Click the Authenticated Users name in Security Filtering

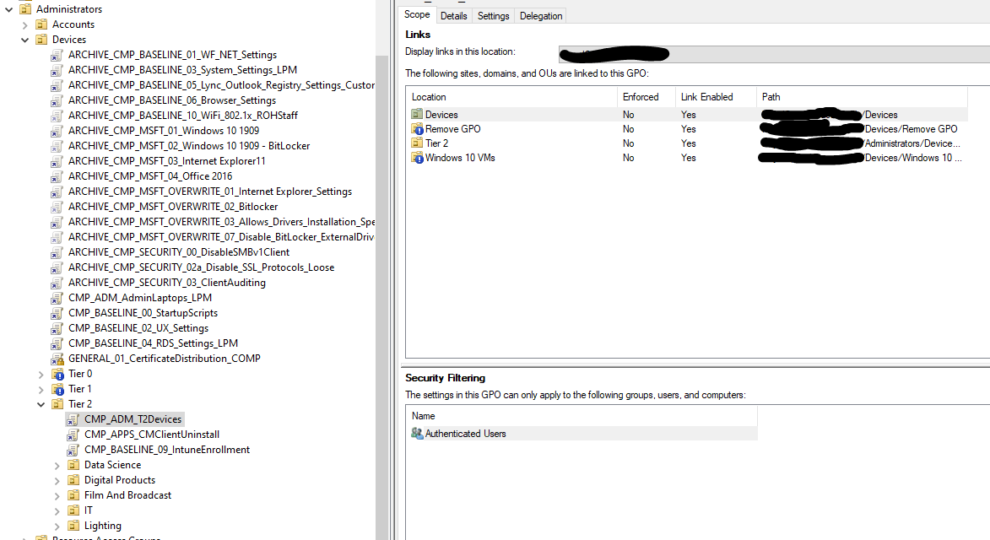coord(465,434)
